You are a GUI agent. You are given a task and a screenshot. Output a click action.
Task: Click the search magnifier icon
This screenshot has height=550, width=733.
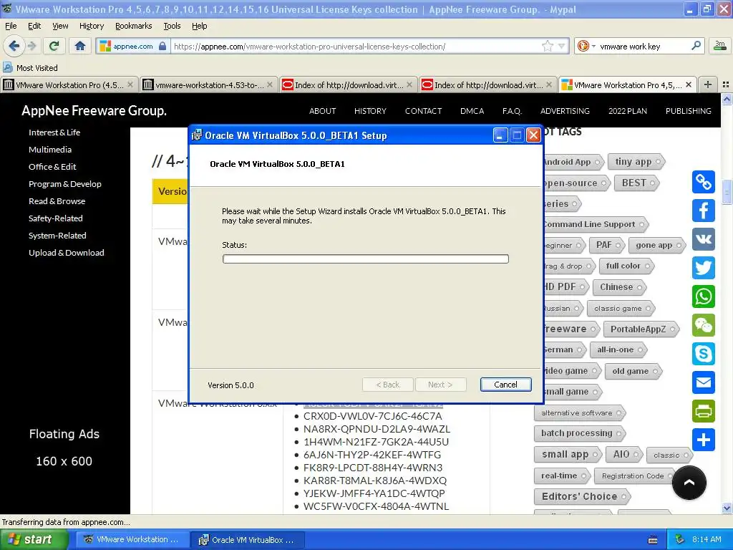click(696, 46)
